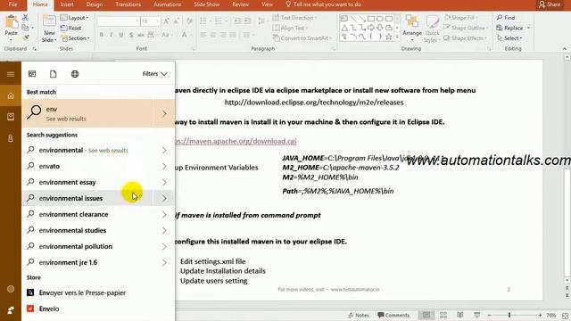Click the Text Direction option
This screenshot has height=321, width=571.
pos(294,18)
